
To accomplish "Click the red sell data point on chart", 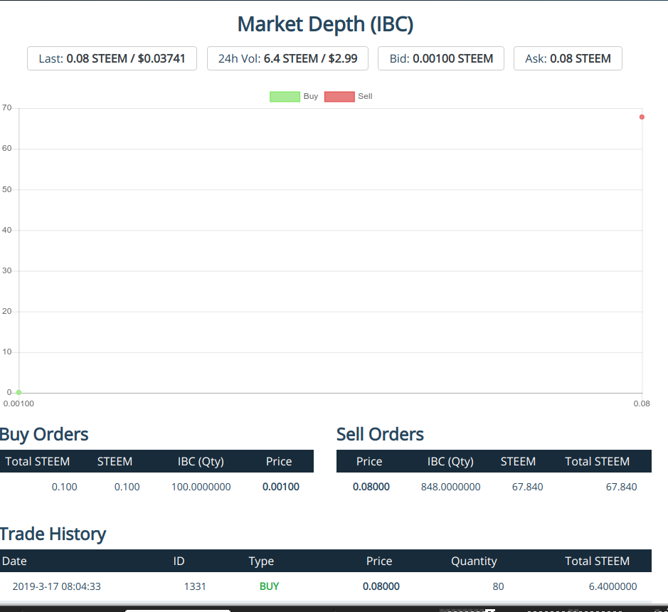I will [642, 117].
